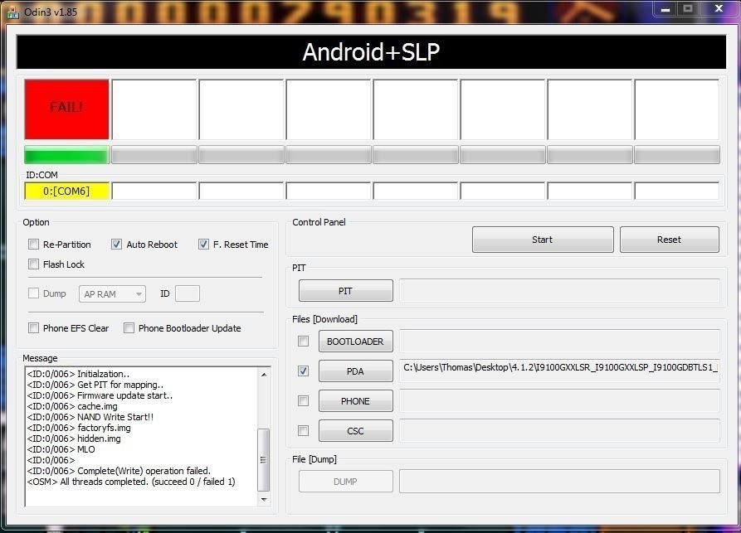
Task: Click the CSC file button
Action: click(x=355, y=430)
